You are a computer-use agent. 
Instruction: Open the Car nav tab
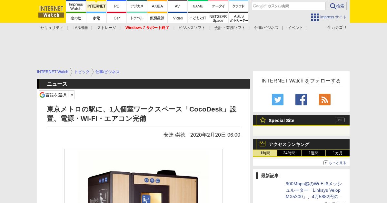coord(116,17)
